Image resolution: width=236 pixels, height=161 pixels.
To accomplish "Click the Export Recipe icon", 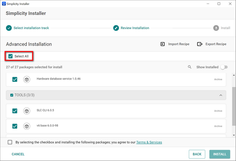I will point(199,44).
